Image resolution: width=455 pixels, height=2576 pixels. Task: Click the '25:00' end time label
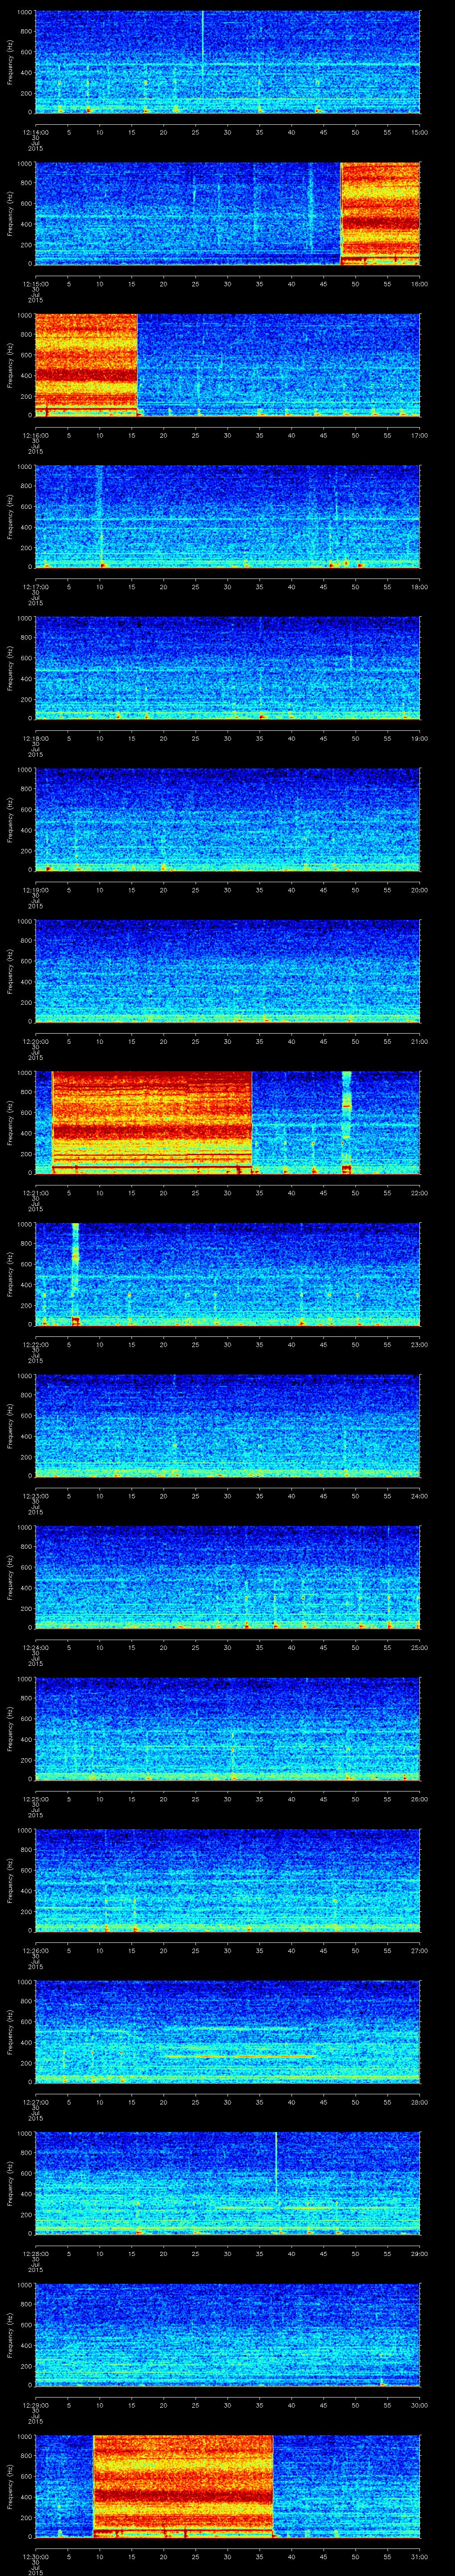419,1647
